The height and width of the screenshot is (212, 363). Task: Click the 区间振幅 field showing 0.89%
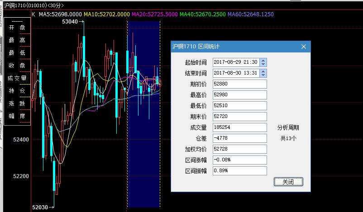[239, 171]
